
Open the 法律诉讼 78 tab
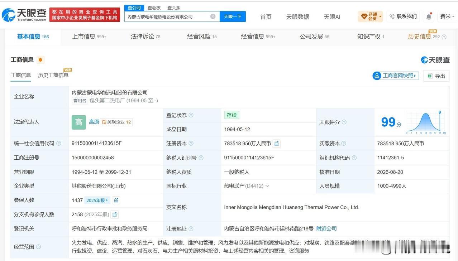145,37
